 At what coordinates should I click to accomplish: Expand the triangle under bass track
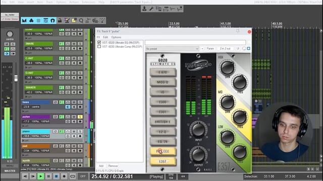23,111
